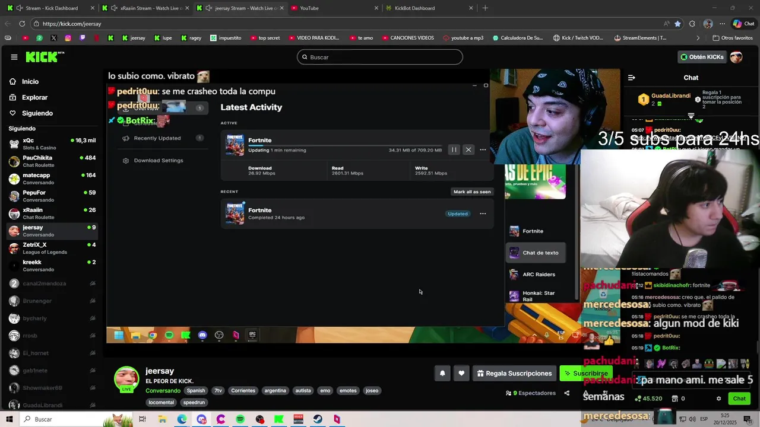The width and height of the screenshot is (760, 427).
Task: Open Steam from the taskbar
Action: pyautogui.click(x=318, y=419)
